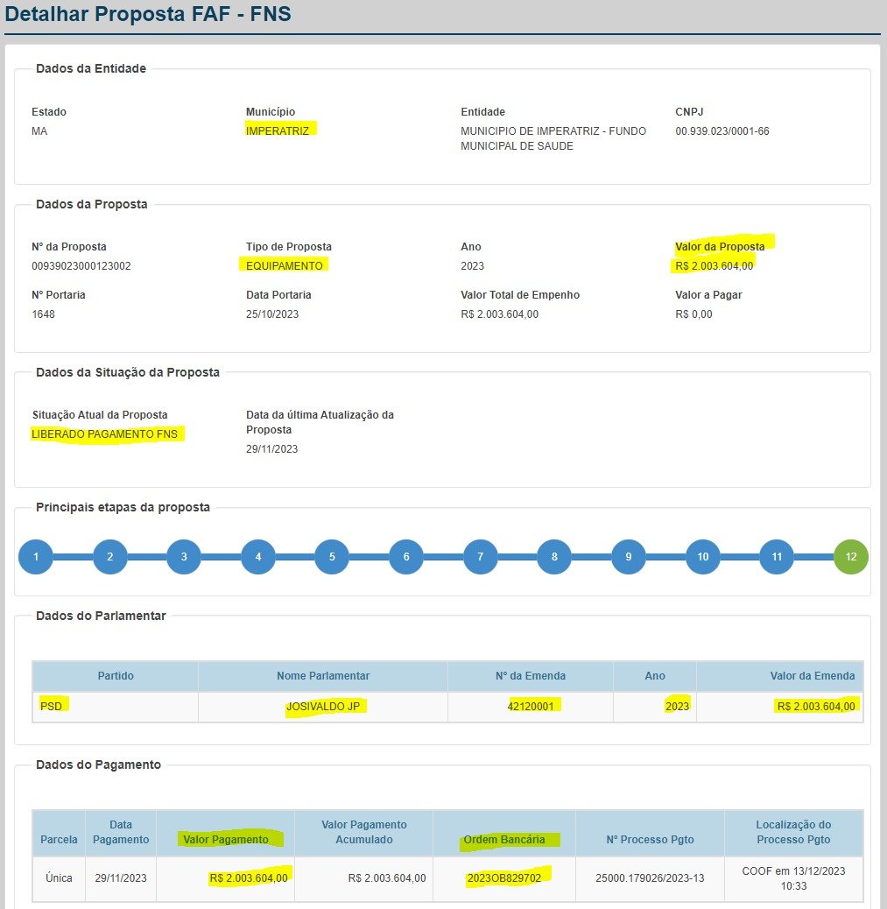Click the Valor Pagamento Acumulado header

(364, 832)
